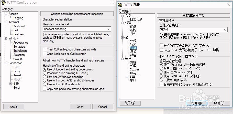Select Selection in category tree
233x114 pixels.
tap(19, 55)
